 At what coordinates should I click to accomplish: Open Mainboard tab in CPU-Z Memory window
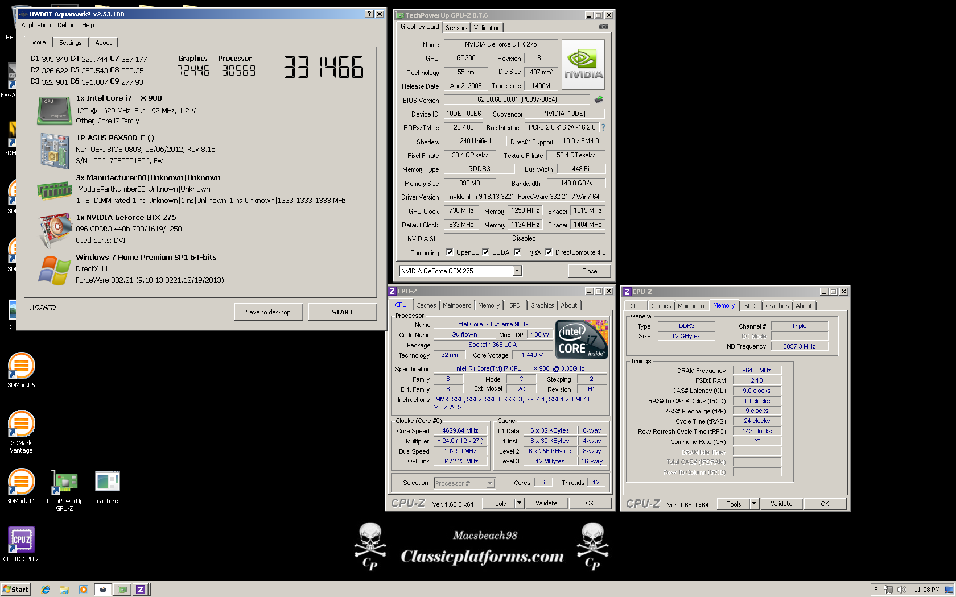(x=692, y=306)
